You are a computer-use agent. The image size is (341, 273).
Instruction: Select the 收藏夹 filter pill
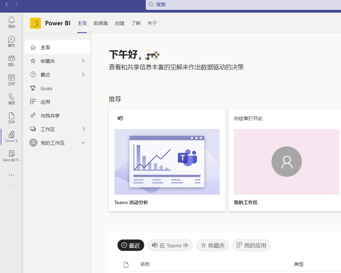[213, 245]
